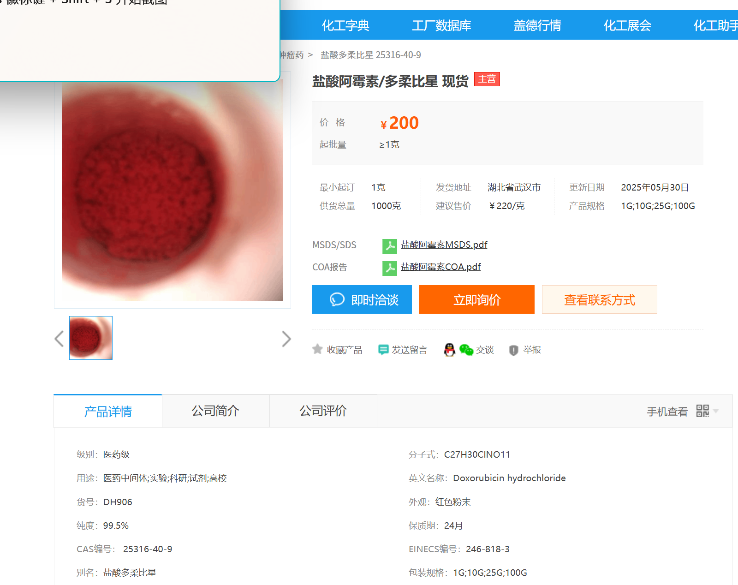Click the update date 2025年05月30日

pos(655,187)
